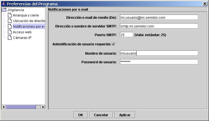Click the document icon beside Arranque y cierre
209x121 pixels.
(10, 15)
